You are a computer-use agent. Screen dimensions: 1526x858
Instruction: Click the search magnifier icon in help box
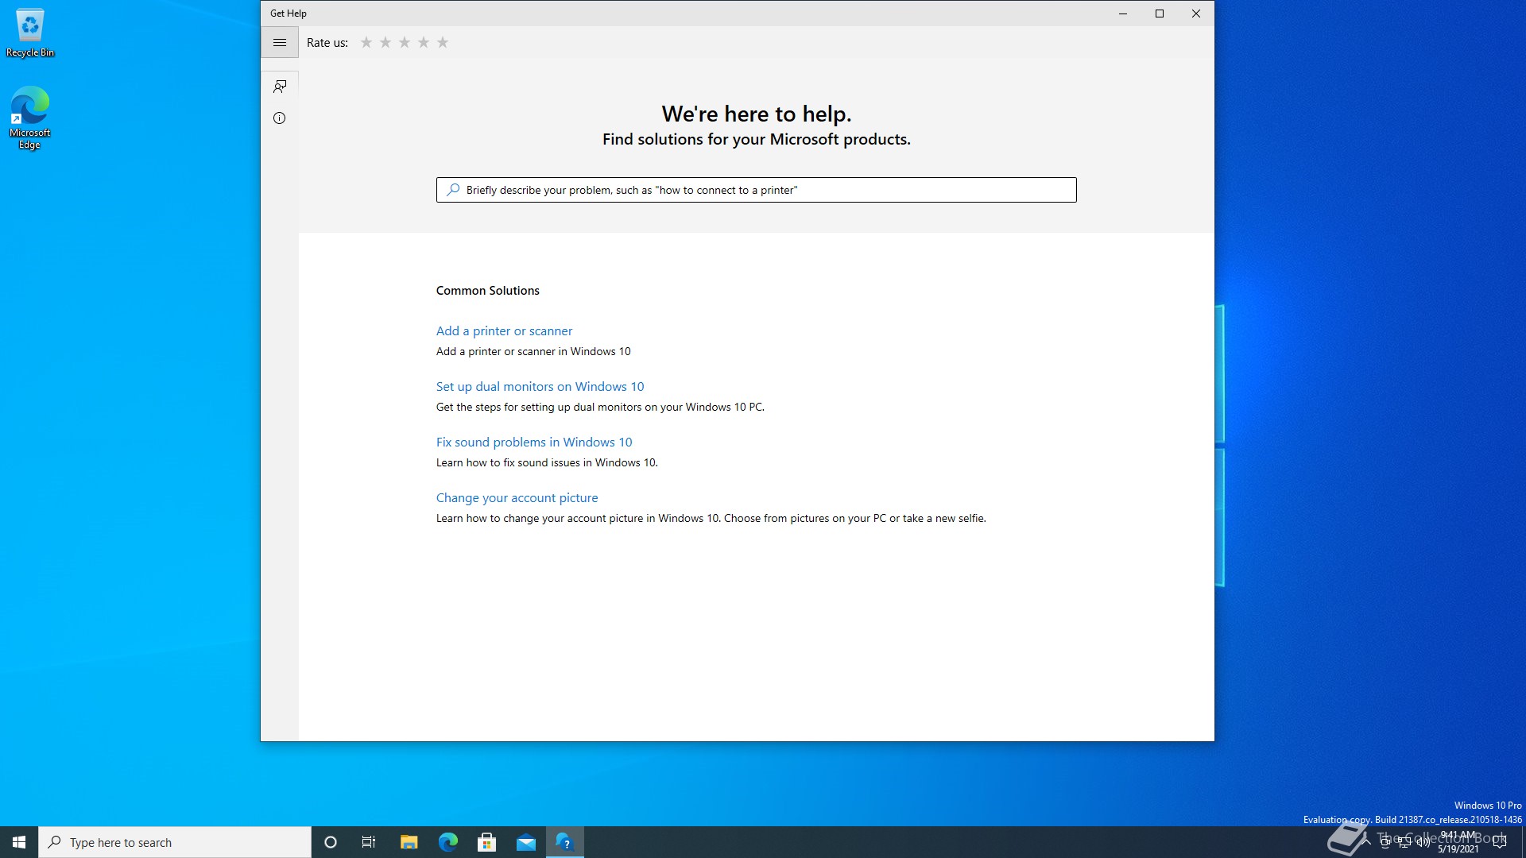[x=453, y=190]
